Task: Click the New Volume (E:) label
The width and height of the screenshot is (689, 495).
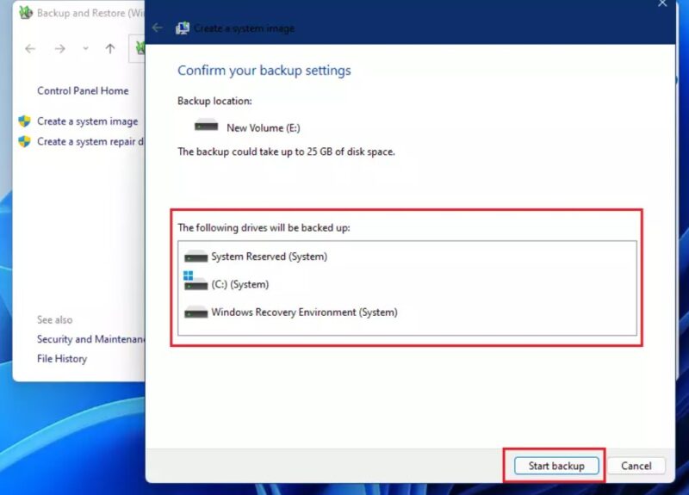Action: pos(264,127)
